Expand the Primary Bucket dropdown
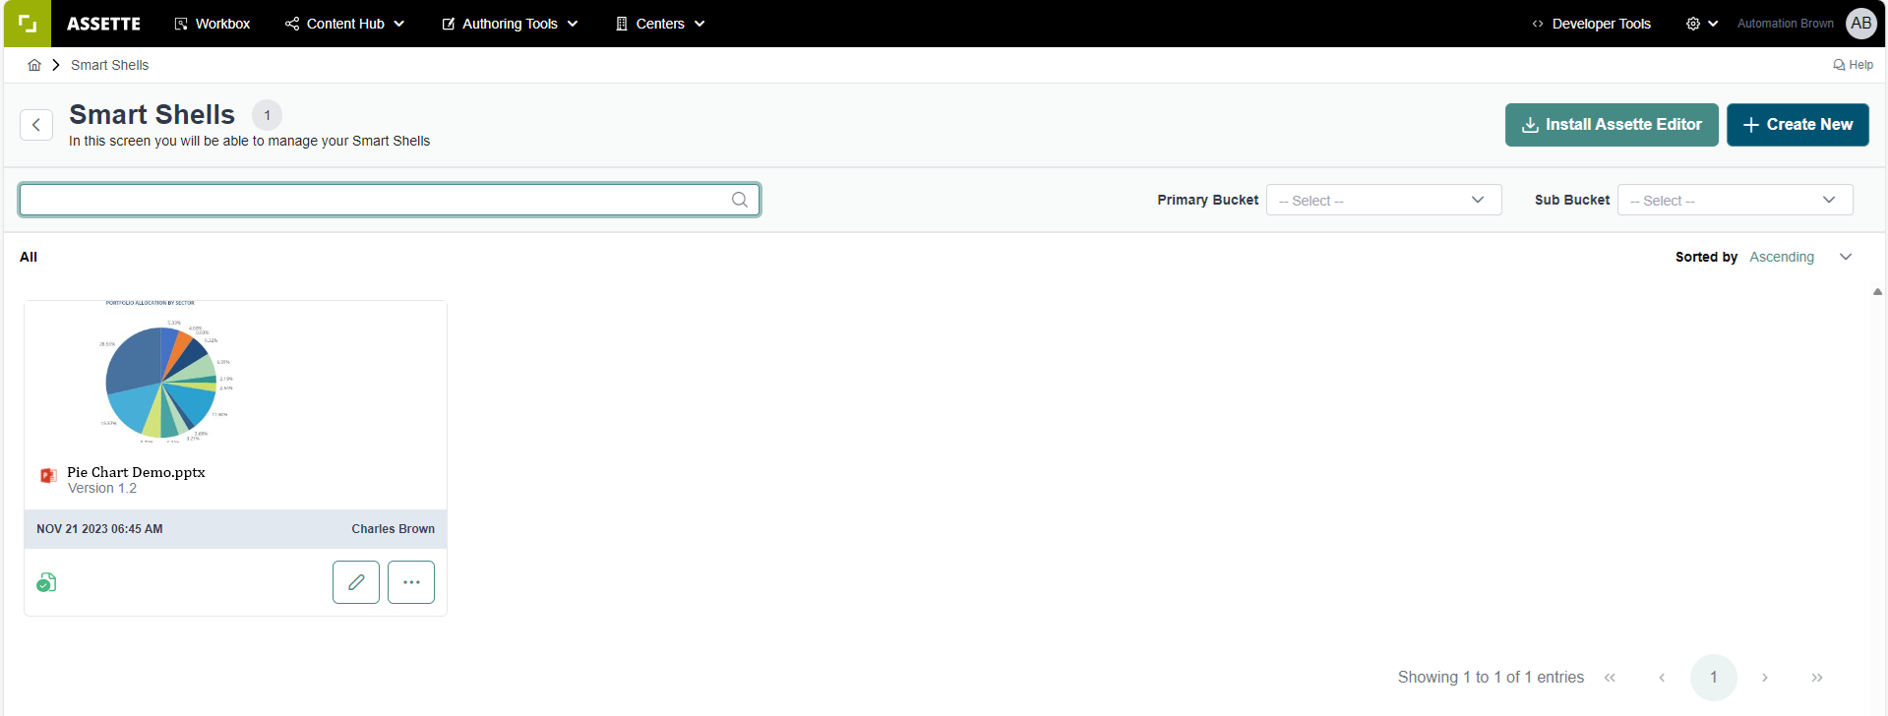The image size is (1888, 716). point(1382,200)
